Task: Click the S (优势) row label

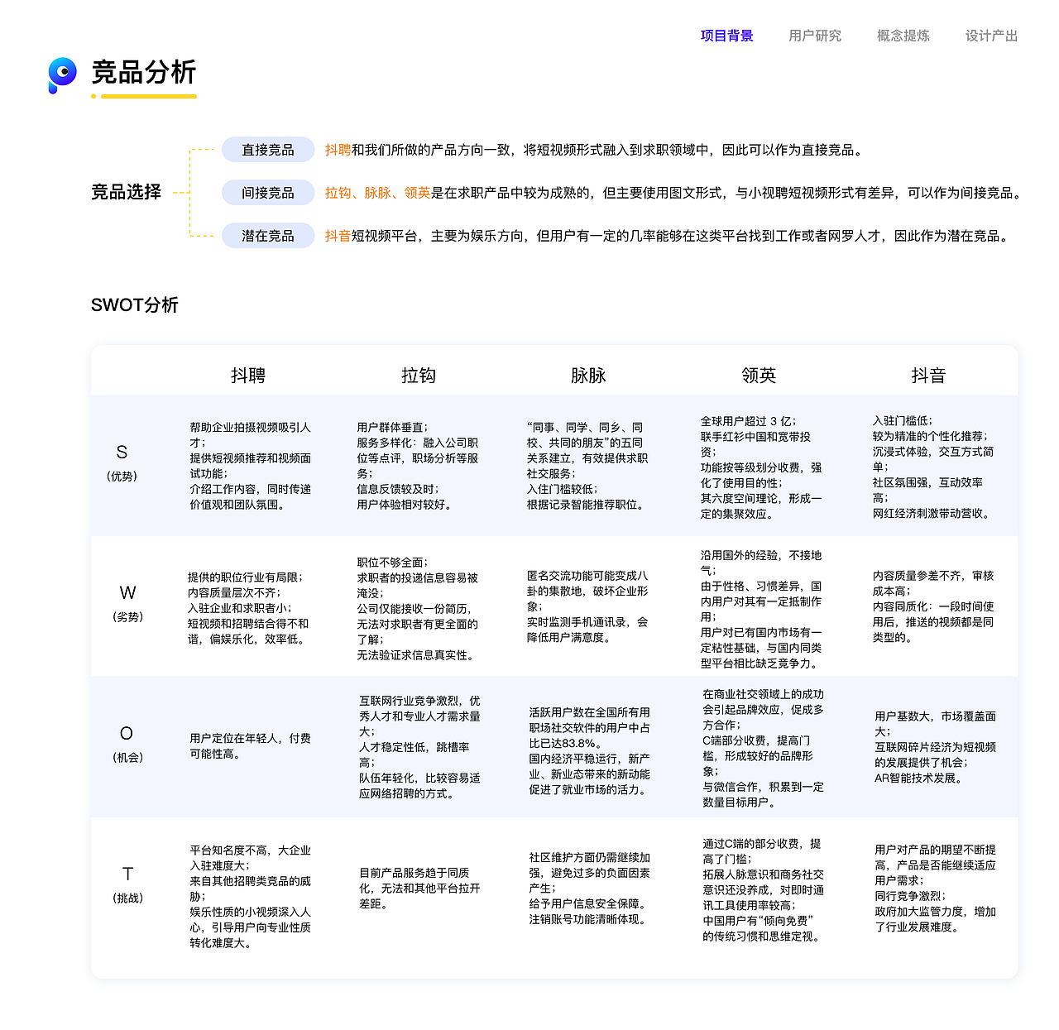Action: click(x=122, y=462)
